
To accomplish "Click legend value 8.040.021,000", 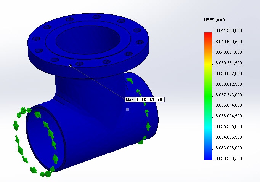I will pos(229,52).
